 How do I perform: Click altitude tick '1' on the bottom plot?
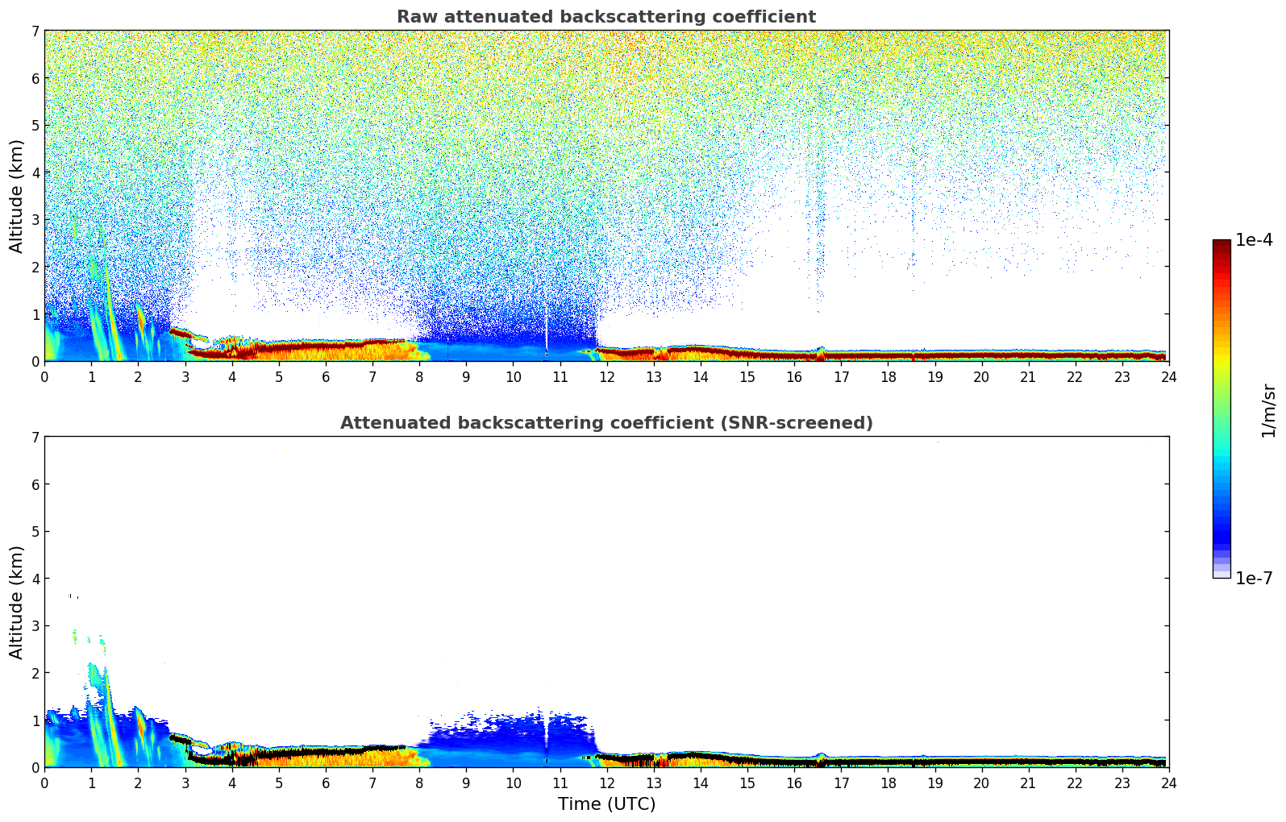(x=35, y=720)
